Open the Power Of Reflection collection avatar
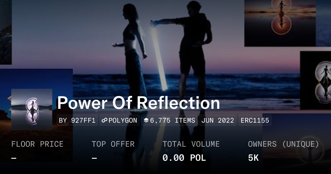The height and width of the screenshot is (174, 331). 32,109
